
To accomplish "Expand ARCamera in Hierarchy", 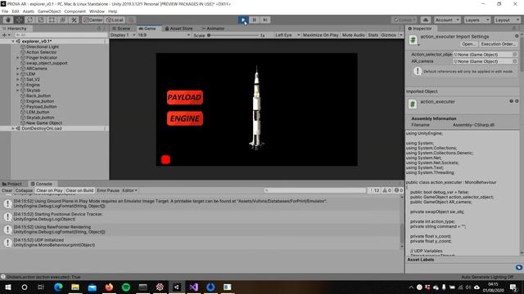I will pos(18,69).
